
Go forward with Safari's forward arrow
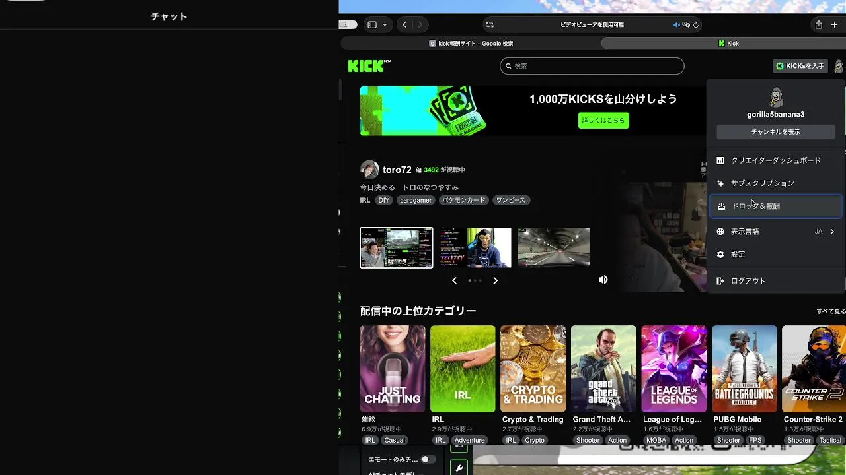(x=420, y=25)
